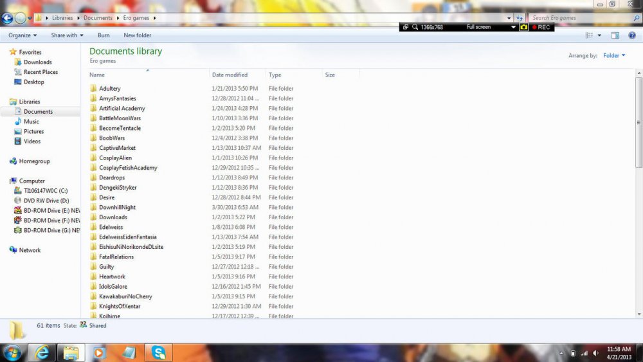The height and width of the screenshot is (362, 643).
Task: Expand the Arrange by Folder dropdown
Action: (614, 56)
